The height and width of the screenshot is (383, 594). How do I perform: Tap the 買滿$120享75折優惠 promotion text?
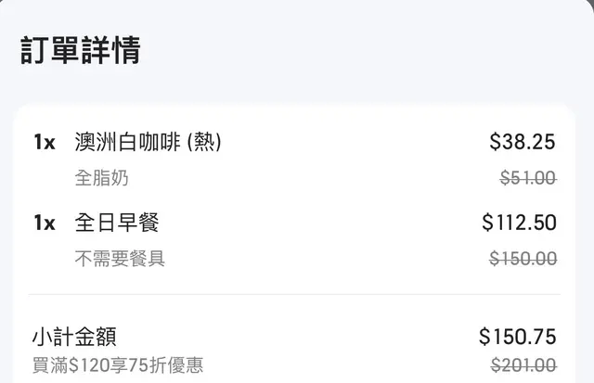117,364
